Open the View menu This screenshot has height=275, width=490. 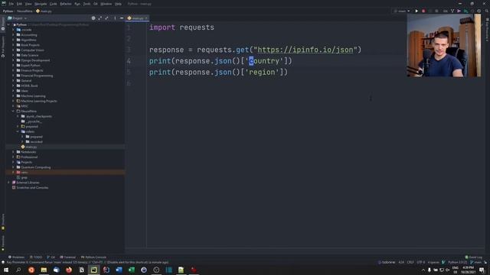[28, 4]
